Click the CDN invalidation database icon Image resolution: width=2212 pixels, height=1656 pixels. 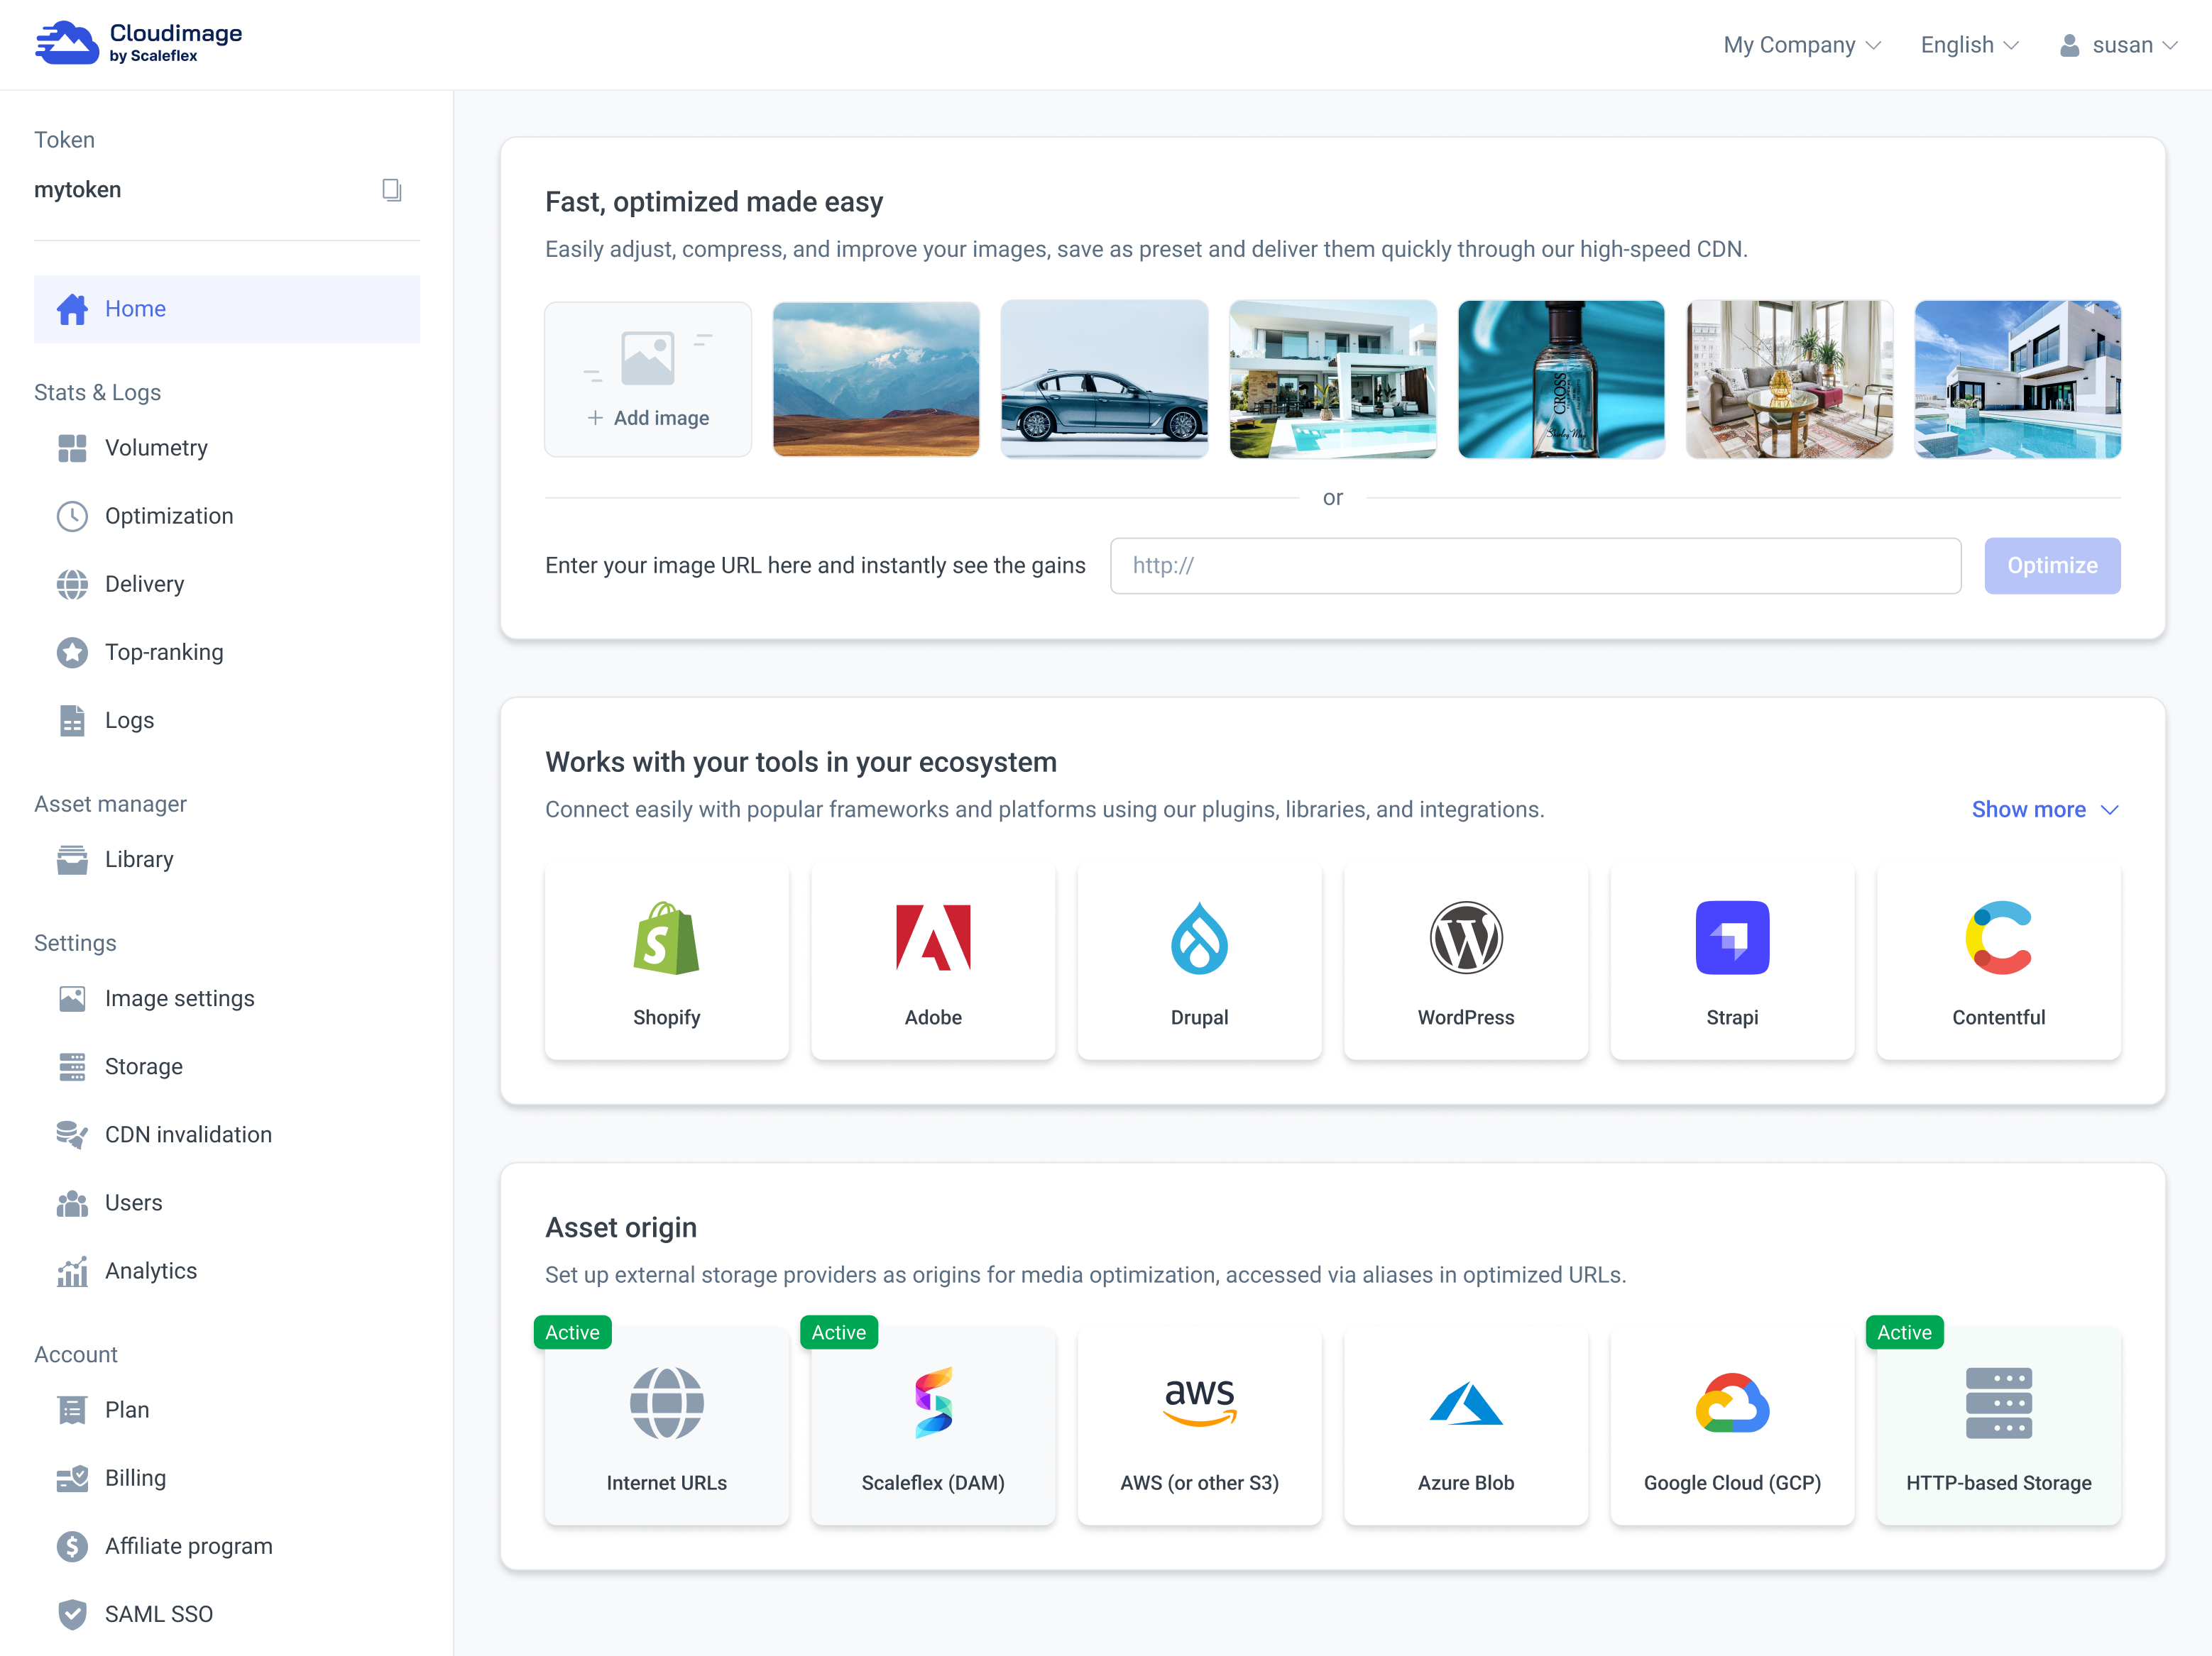[72, 1135]
